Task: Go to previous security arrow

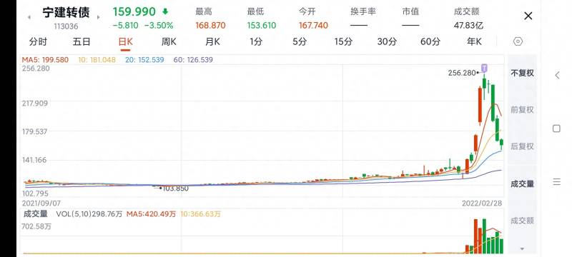Action: (29, 16)
